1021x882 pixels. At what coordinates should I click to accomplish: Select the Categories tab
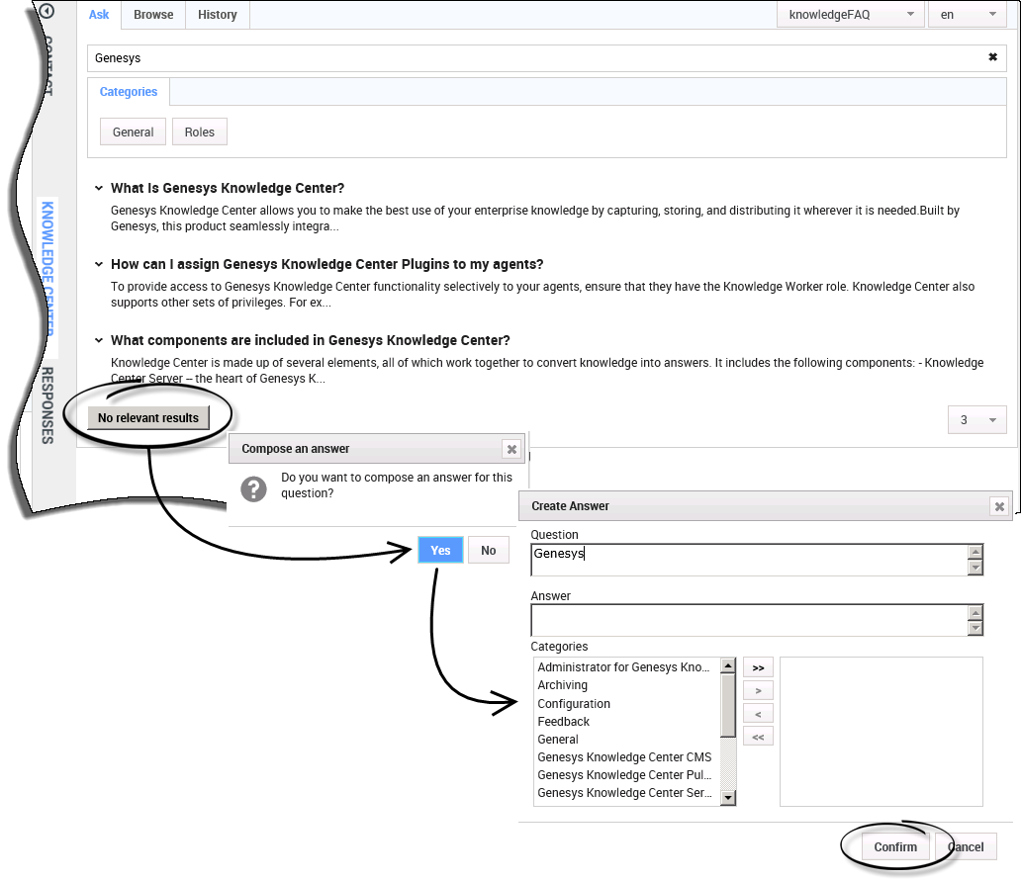pos(129,92)
